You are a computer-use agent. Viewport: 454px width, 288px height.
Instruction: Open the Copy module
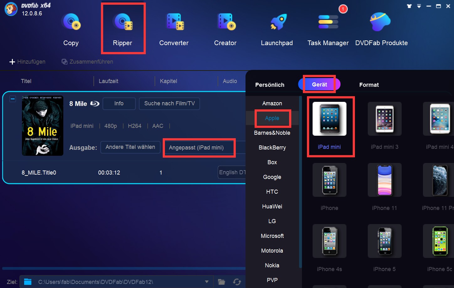pos(71,30)
